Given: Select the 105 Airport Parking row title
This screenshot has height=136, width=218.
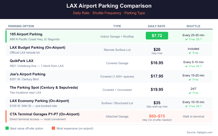Looking at the screenshot, I should [x=26, y=34].
